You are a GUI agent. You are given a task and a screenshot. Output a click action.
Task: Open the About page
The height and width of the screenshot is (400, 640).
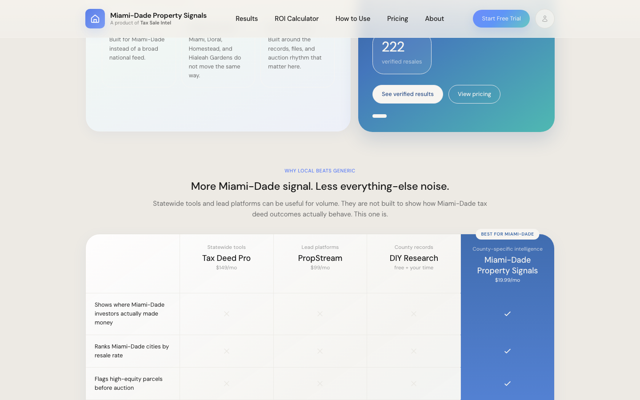coord(434,19)
